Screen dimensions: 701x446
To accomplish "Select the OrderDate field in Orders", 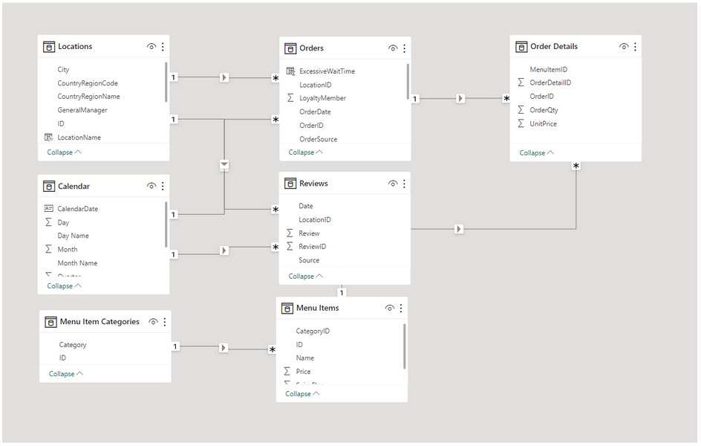I will 315,111.
